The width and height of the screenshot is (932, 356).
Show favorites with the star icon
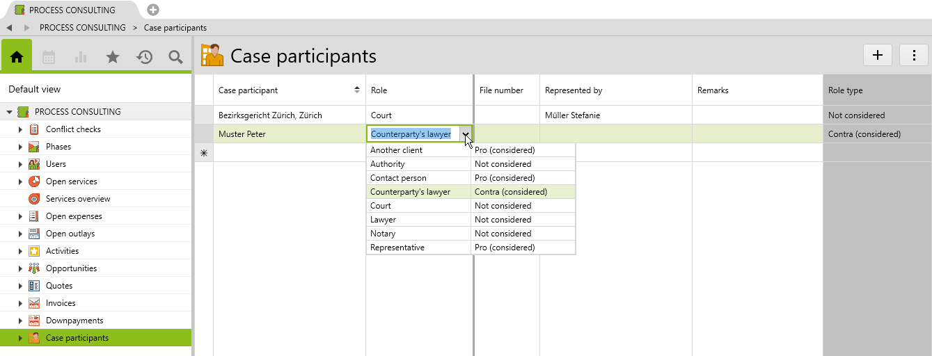click(x=113, y=57)
